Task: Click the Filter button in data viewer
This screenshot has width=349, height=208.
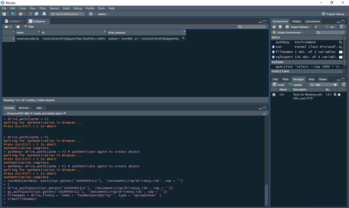Action: tap(29, 27)
